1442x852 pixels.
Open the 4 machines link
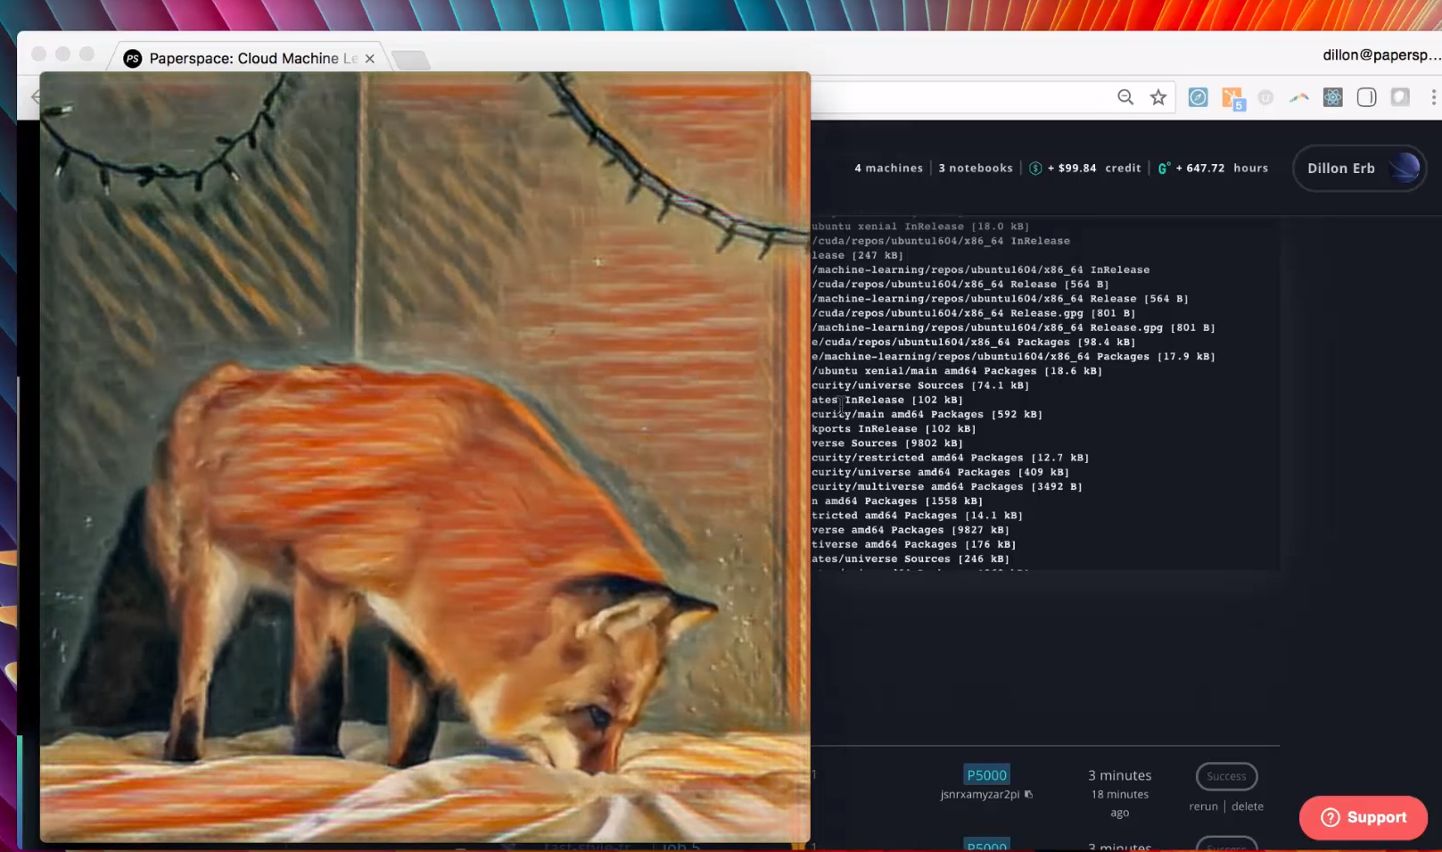[889, 168]
